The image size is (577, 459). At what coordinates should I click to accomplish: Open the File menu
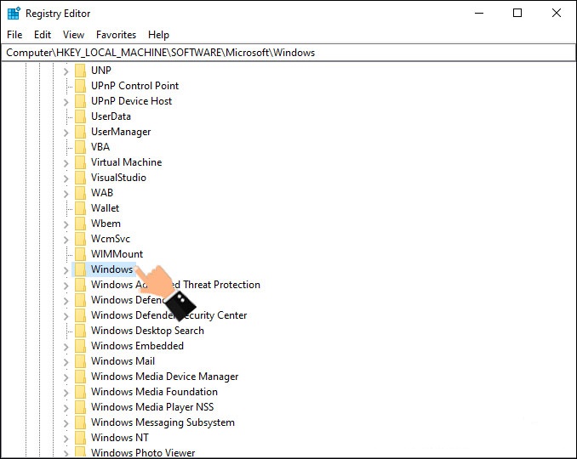[x=14, y=35]
